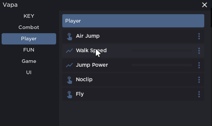
Task: Switch to the KEY tab
Action: 29,16
